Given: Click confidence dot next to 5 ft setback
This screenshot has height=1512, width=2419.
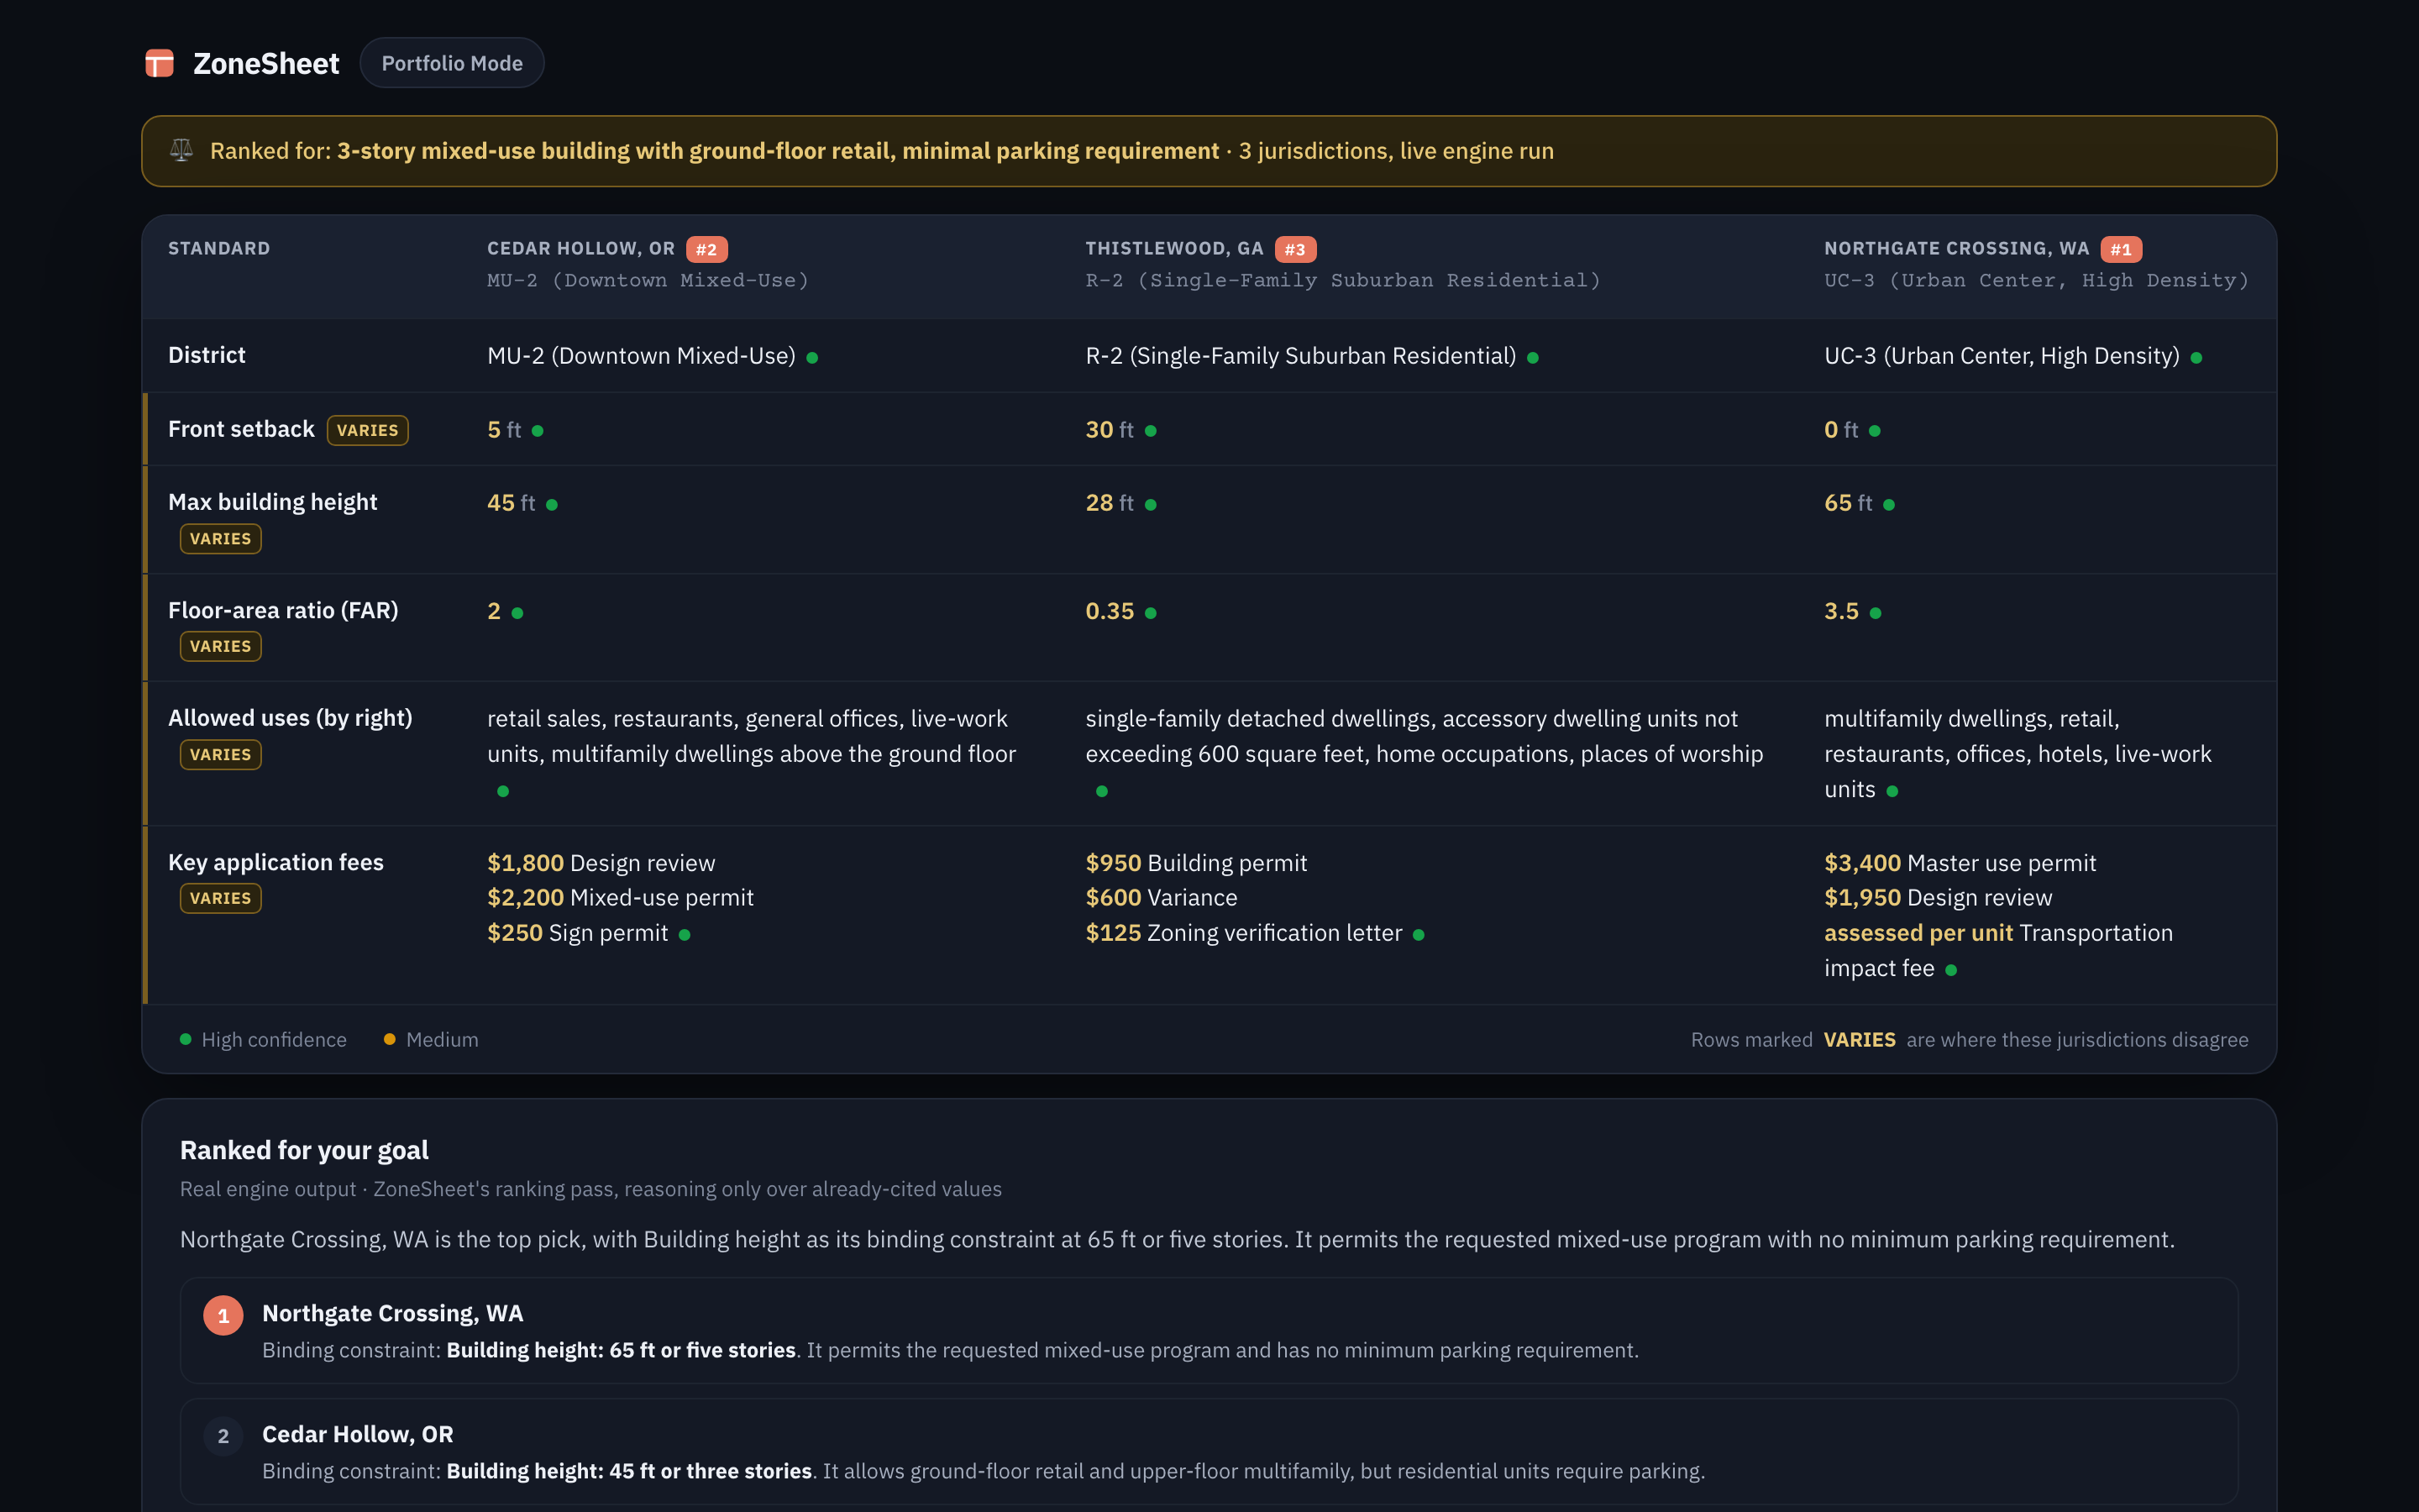Looking at the screenshot, I should tap(538, 431).
